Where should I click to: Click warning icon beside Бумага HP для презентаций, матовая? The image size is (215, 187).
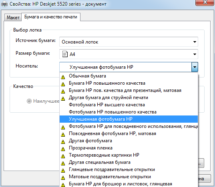63,92
